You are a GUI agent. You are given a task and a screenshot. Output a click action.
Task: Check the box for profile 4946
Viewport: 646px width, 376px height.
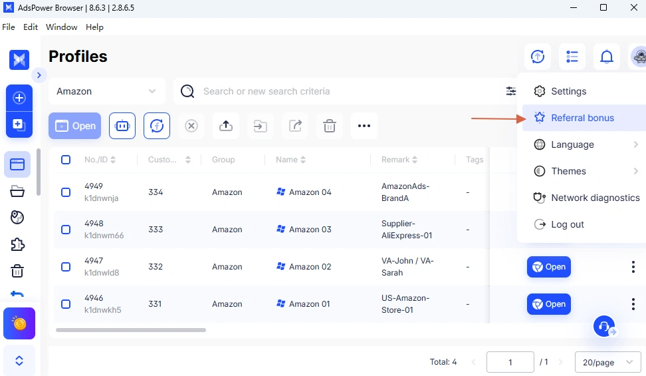coord(66,304)
